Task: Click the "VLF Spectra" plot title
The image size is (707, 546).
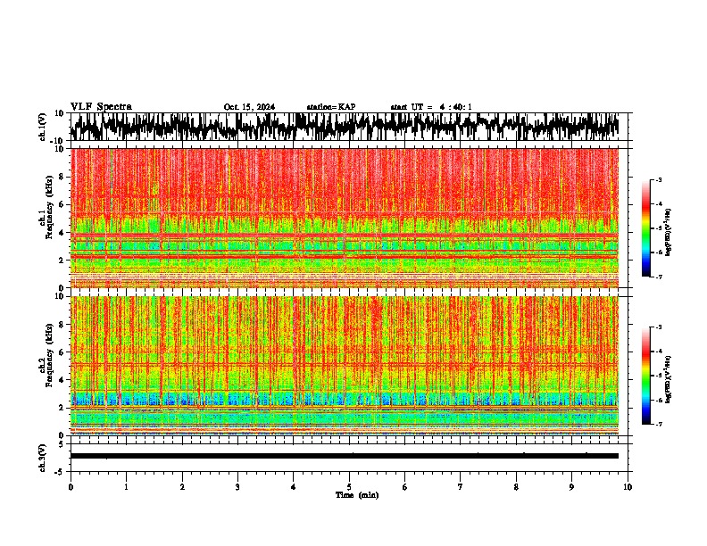Action: click(x=101, y=106)
